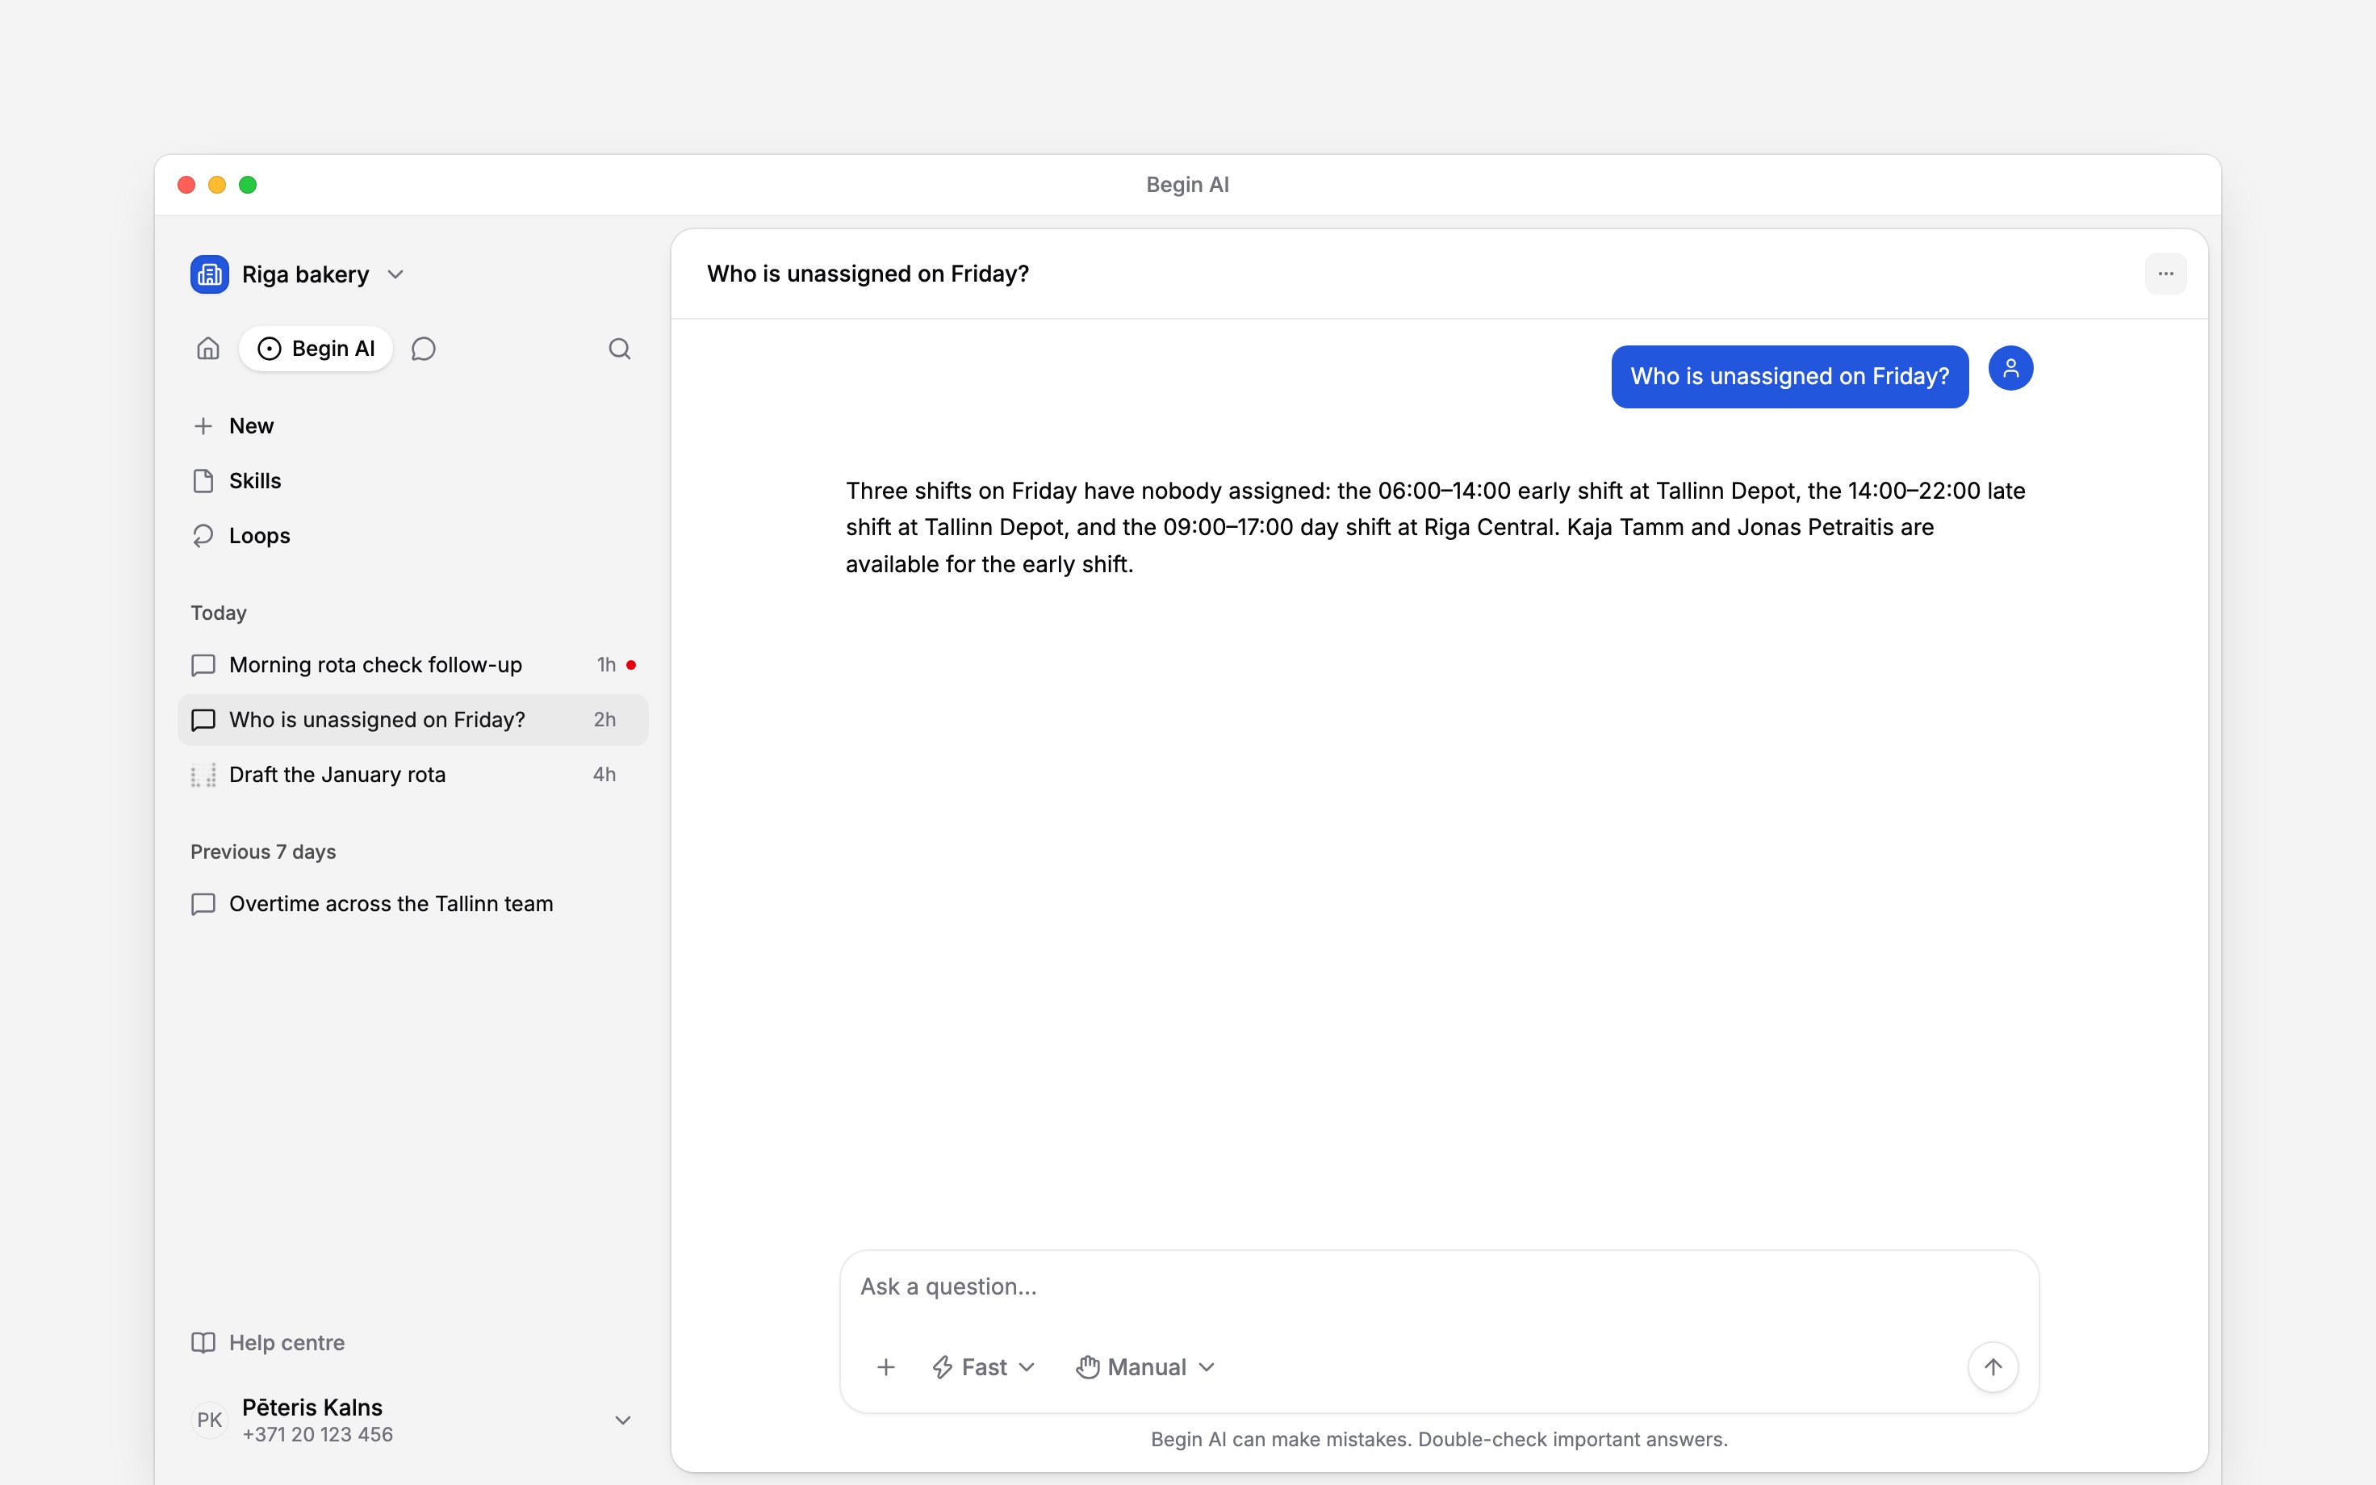Select the Begin AI tab
The width and height of the screenshot is (2376, 1485).
pyautogui.click(x=316, y=349)
